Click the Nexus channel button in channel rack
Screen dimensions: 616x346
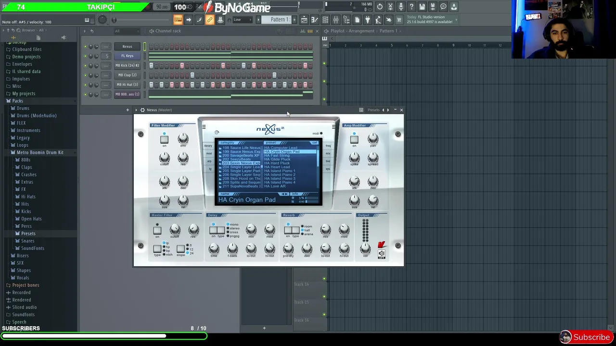tap(127, 47)
